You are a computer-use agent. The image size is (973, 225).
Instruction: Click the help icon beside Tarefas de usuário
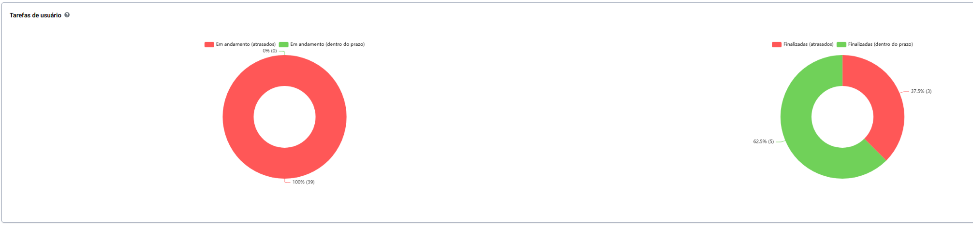point(67,15)
